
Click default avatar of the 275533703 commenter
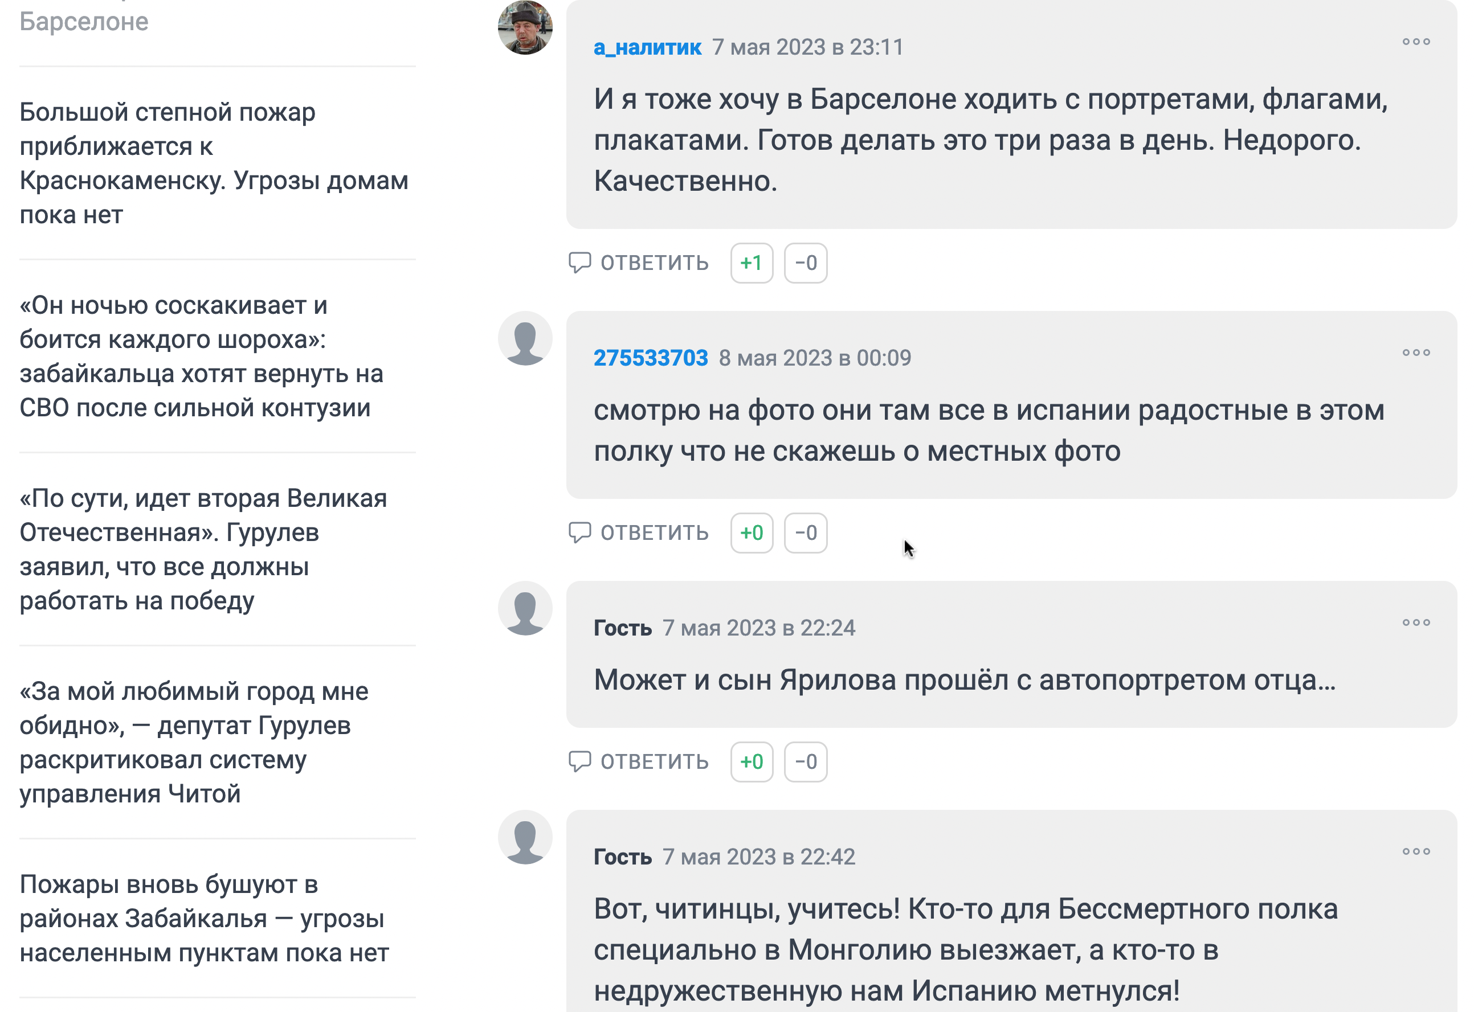525,339
